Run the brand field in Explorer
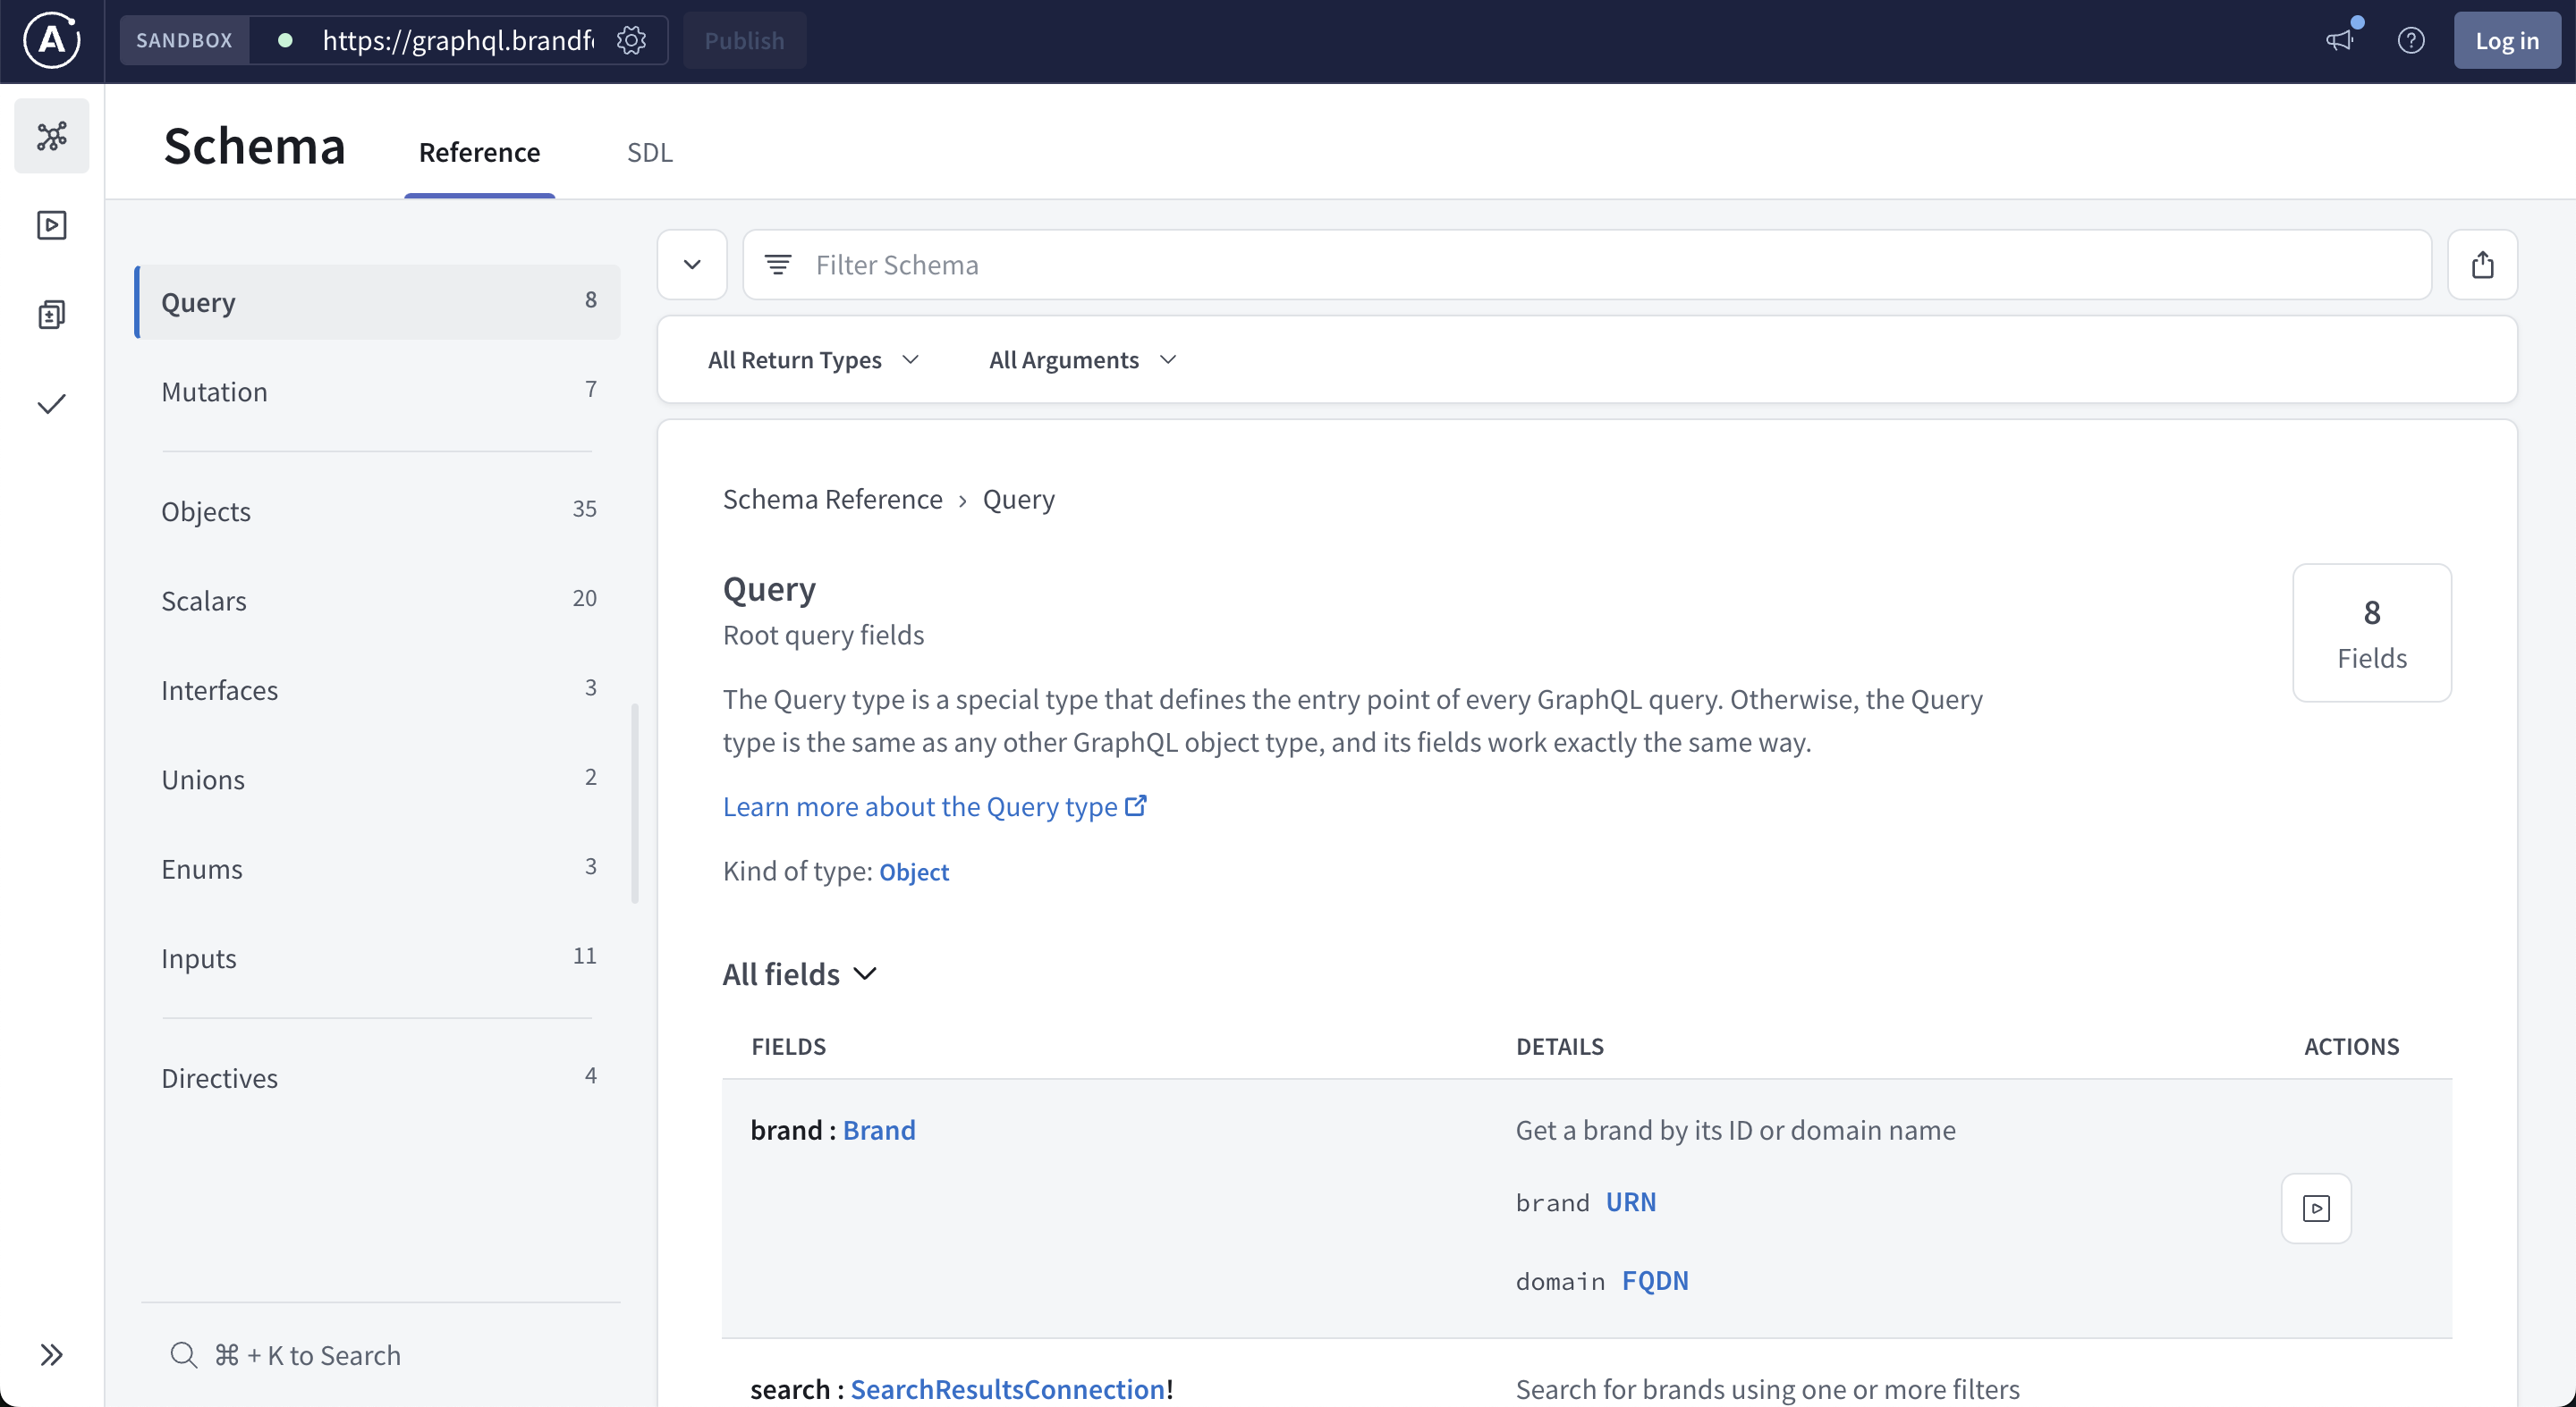This screenshot has height=1407, width=2576. [x=2316, y=1209]
